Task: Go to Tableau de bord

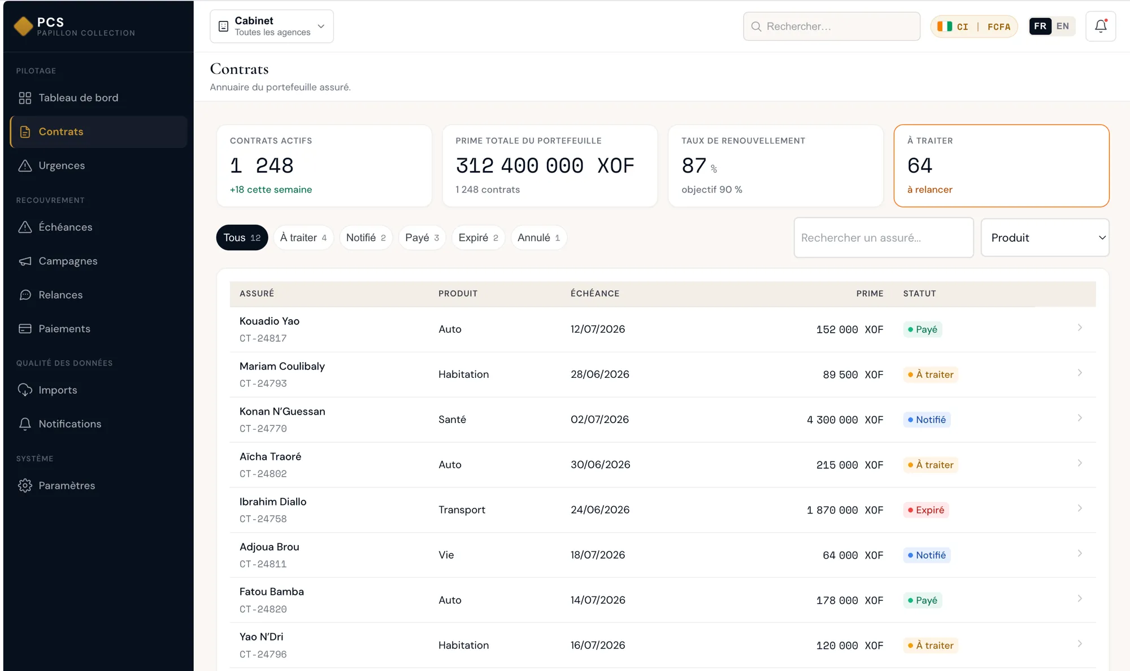Action: tap(98, 98)
